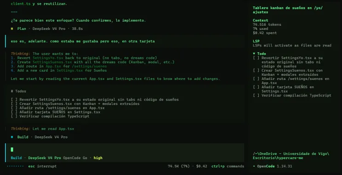Click '¿Te parece bien este enfoque?' line
The width and height of the screenshot is (342, 175).
pos(78,20)
